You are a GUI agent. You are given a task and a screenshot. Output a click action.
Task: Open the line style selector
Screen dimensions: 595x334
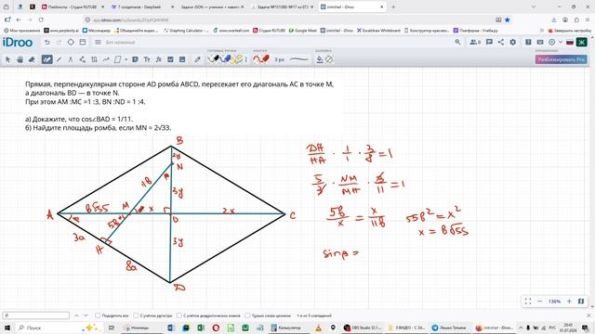click(299, 59)
